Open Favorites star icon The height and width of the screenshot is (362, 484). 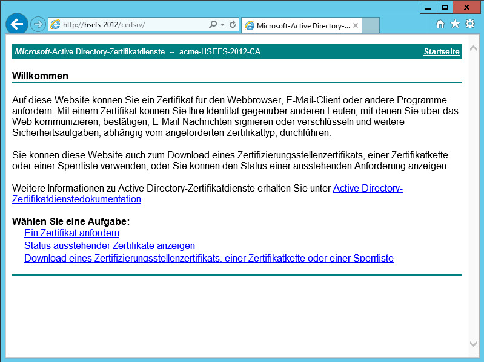click(x=455, y=24)
